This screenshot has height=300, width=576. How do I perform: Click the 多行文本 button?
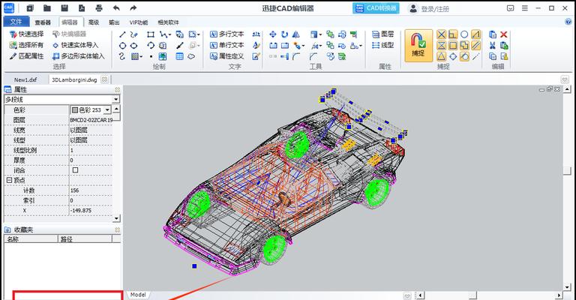226,34
